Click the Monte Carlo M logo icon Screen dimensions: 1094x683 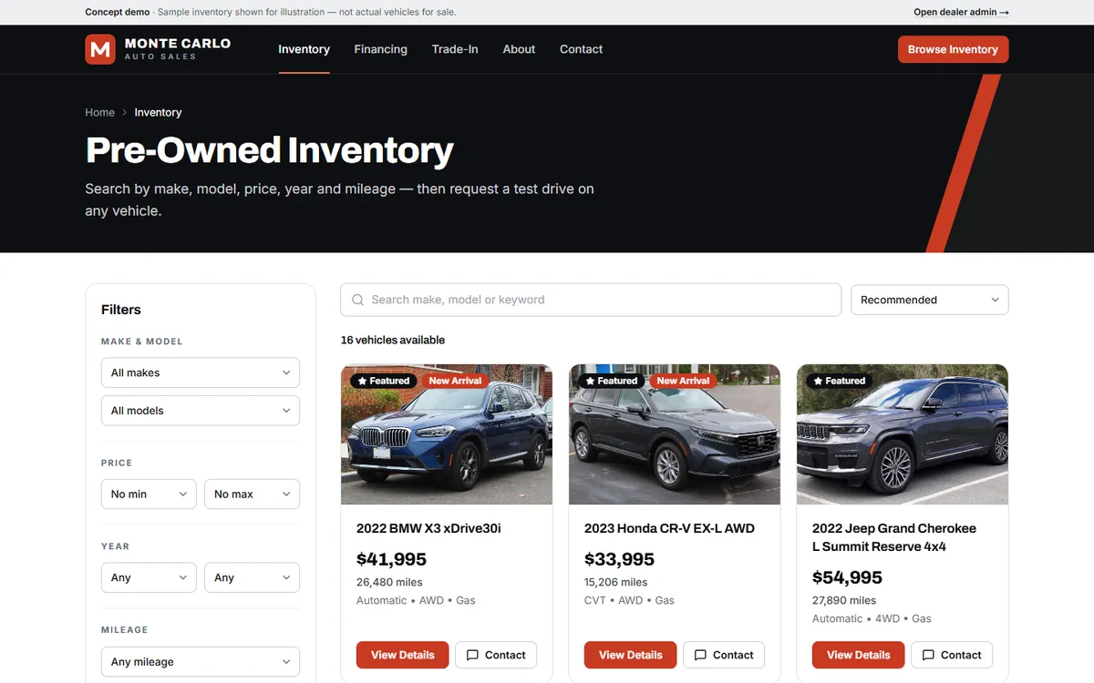[100, 49]
